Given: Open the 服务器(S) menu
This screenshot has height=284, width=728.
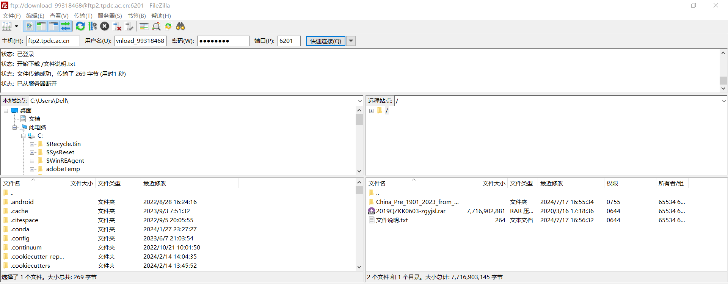Looking at the screenshot, I should coord(110,16).
